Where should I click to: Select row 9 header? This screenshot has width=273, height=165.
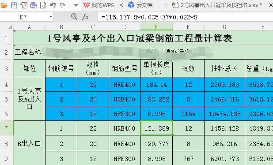(x=7, y=158)
